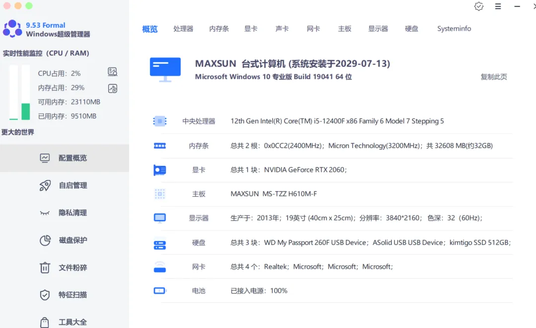Switch to the 内存条 tab
This screenshot has width=536, height=328.
pos(219,29)
